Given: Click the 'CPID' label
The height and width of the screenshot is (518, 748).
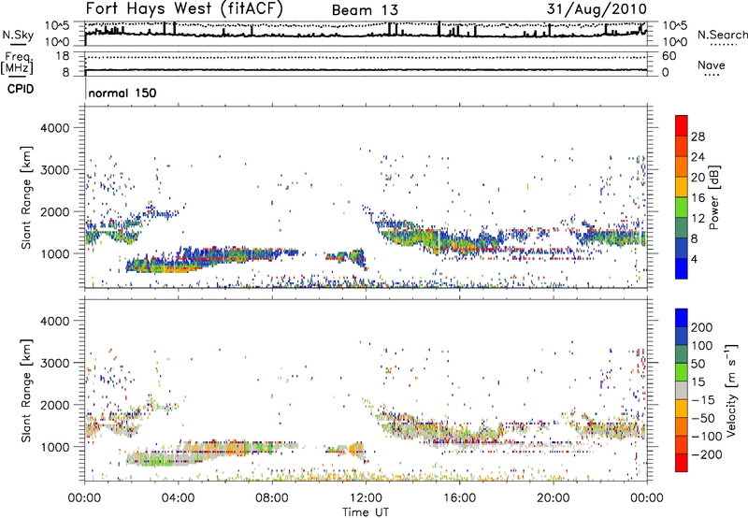Looking at the screenshot, I should [x=21, y=89].
